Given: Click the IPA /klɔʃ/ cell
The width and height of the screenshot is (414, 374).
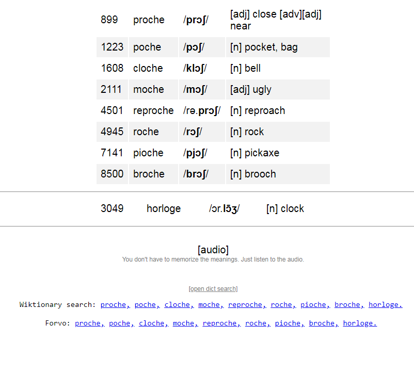Looking at the screenshot, I should (x=195, y=69).
